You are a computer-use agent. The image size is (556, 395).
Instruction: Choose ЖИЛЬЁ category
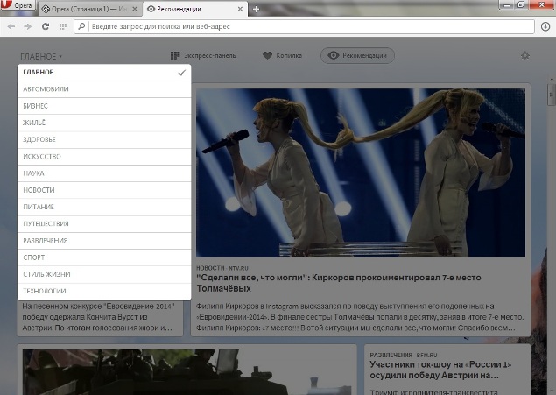104,123
